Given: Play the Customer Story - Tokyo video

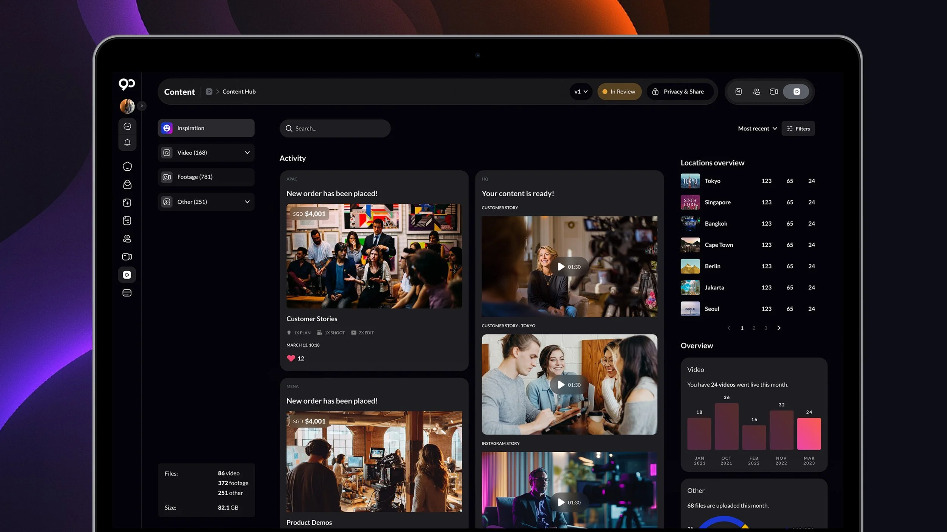Looking at the screenshot, I should (569, 385).
